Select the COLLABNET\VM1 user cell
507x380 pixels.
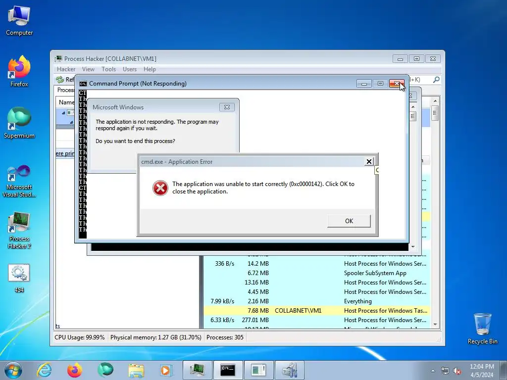click(x=298, y=311)
